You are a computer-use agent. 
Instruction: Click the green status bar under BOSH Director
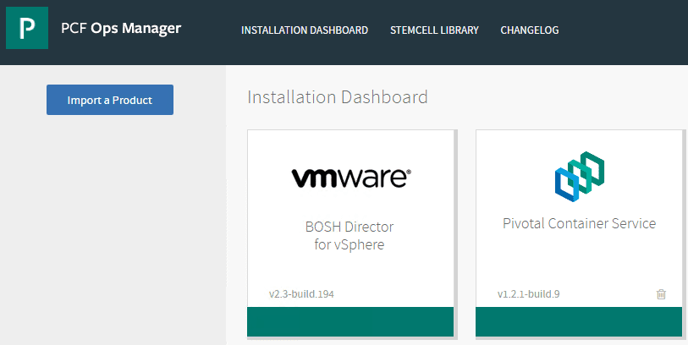point(350,321)
